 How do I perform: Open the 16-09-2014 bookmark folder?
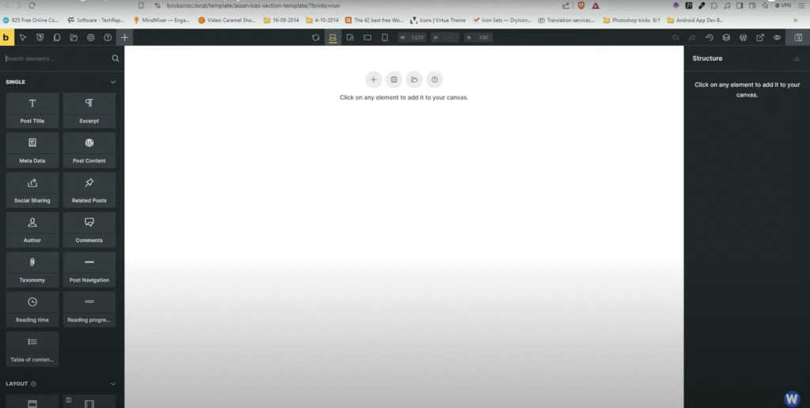(281, 20)
